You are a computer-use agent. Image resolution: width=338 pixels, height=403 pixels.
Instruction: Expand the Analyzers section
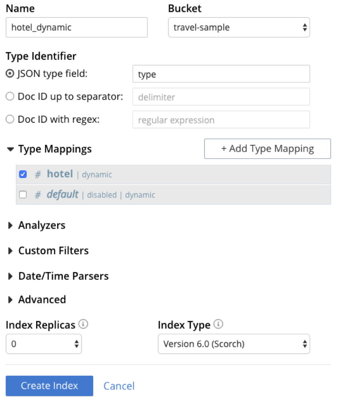(x=11, y=225)
